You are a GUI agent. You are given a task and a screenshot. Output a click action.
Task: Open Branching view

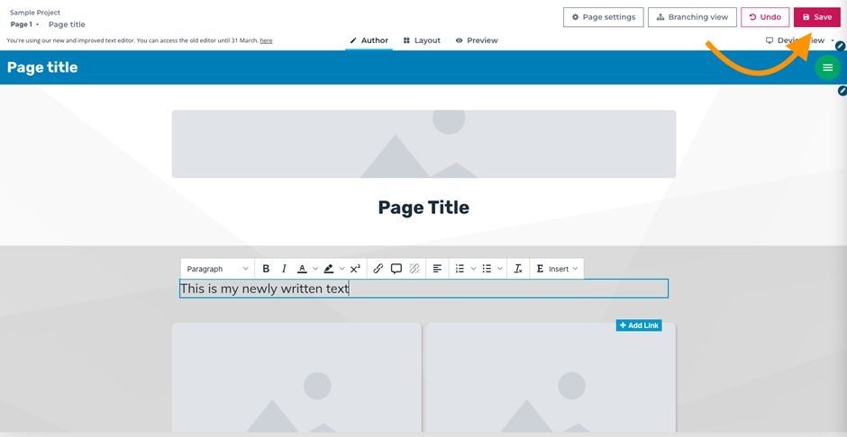coord(692,17)
